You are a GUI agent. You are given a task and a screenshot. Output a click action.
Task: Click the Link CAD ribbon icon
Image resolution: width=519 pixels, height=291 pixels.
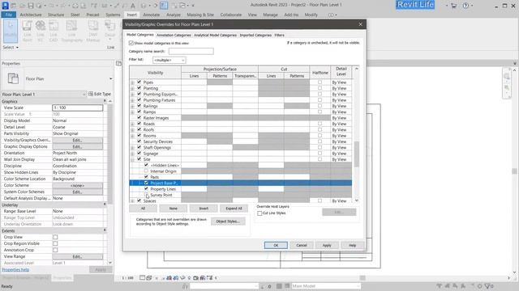[54, 31]
